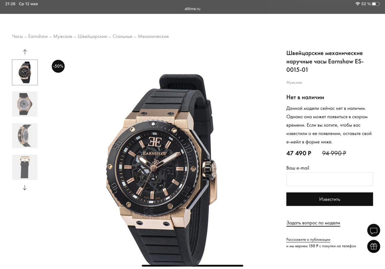This screenshot has width=385, height=269.
Task: Click Задать вопрос по модели link
Action: click(x=313, y=223)
